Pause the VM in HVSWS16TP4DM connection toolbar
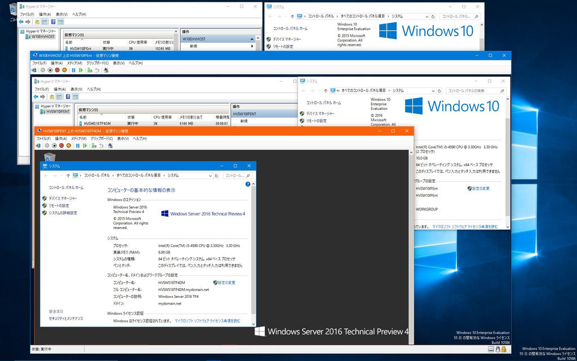The width and height of the screenshot is (577, 361). tap(78, 146)
